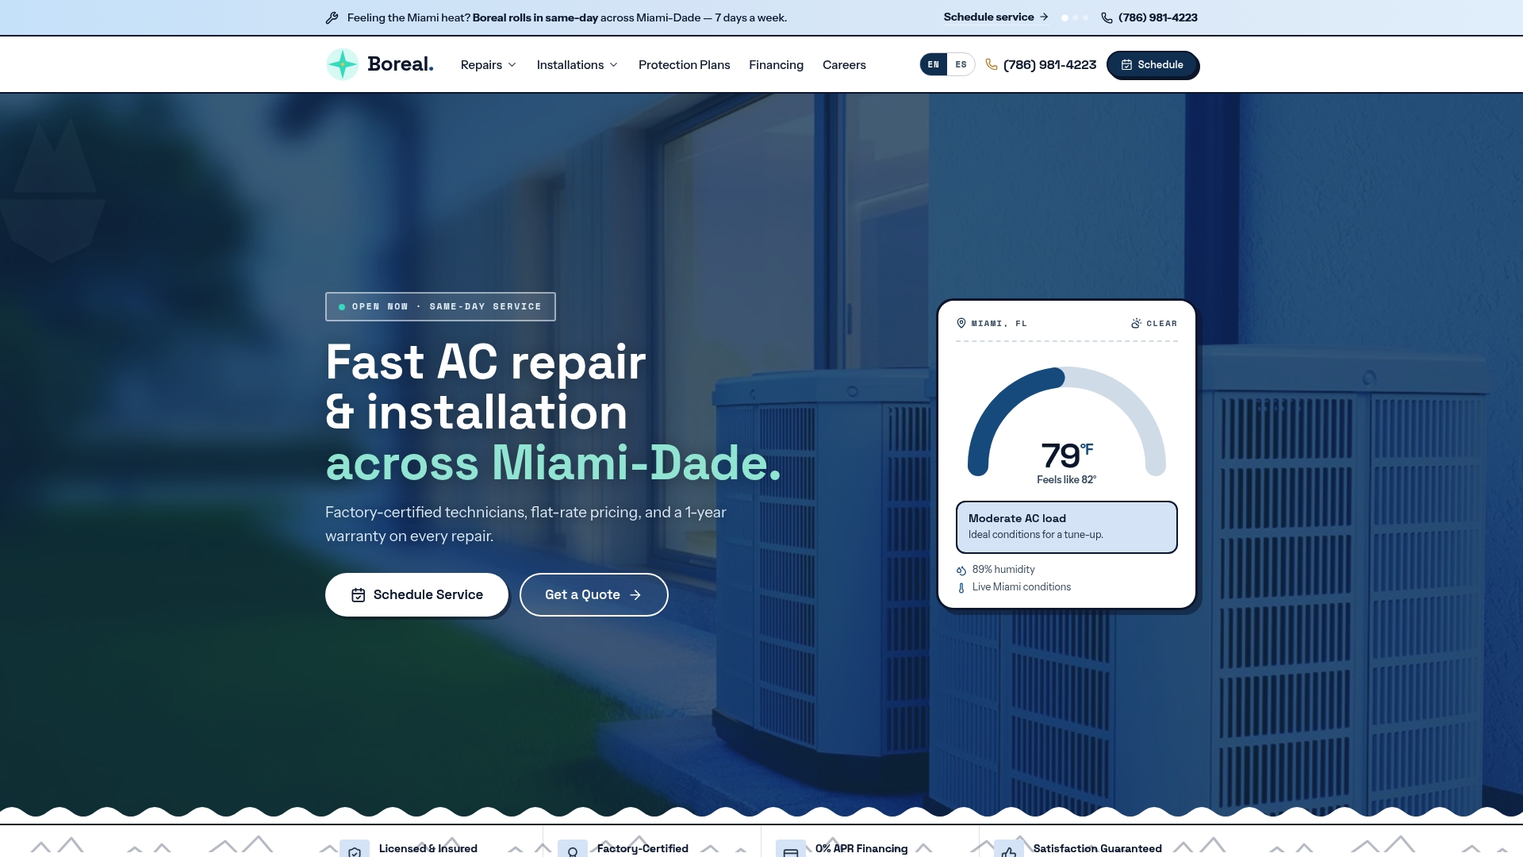Click the Open Now same-day service badge
Screen dimensions: 1523x857
click(x=440, y=307)
